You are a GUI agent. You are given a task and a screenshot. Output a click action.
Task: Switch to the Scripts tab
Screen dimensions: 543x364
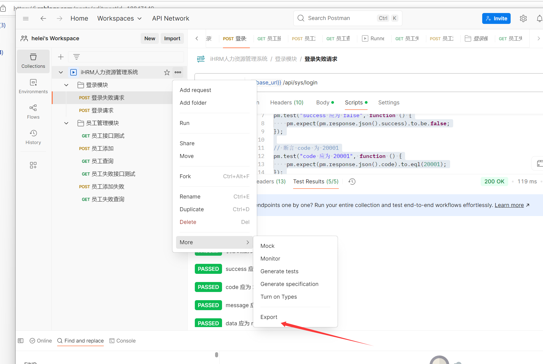coord(356,103)
